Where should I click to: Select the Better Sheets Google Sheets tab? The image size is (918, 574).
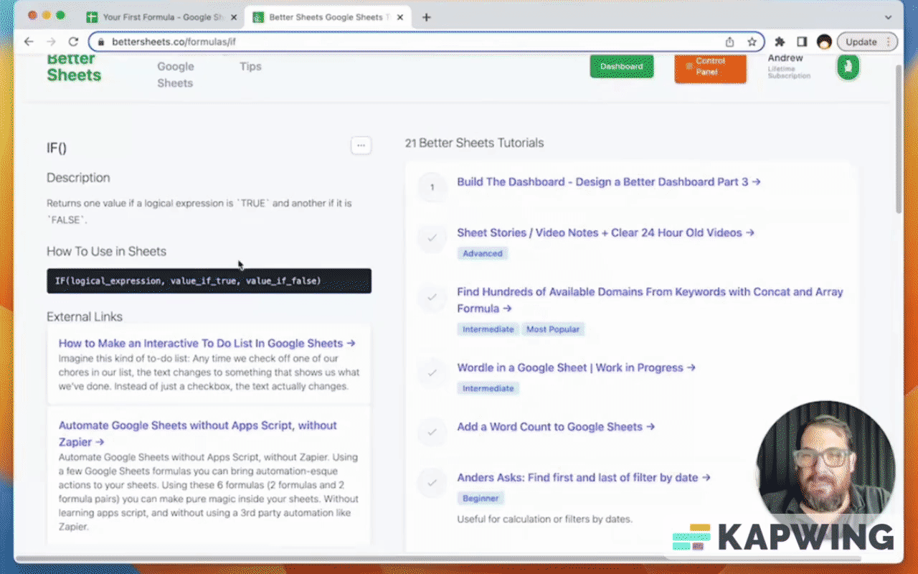327,17
